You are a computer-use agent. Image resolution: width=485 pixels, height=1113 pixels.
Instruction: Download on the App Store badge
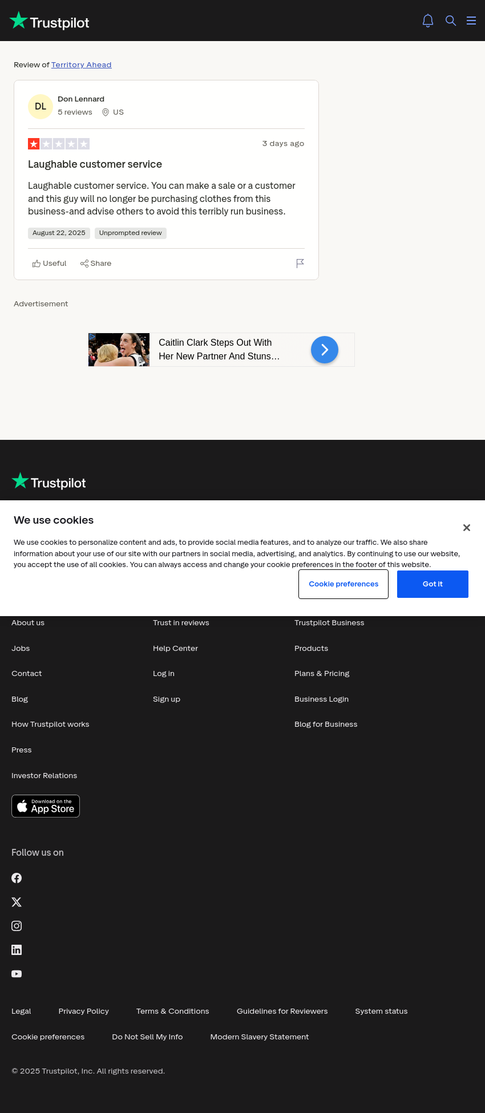click(x=46, y=806)
